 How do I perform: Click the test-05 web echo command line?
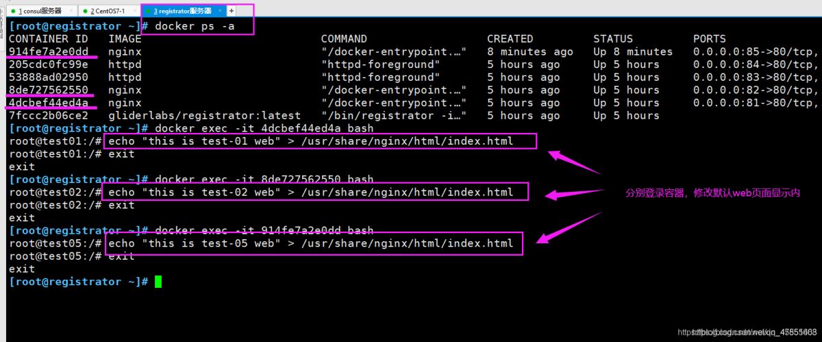tap(310, 243)
